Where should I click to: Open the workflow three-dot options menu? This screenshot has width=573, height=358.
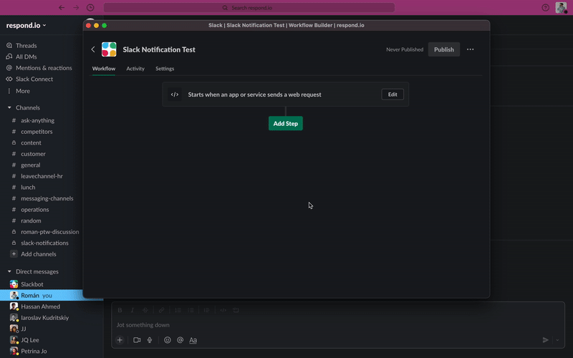point(470,49)
